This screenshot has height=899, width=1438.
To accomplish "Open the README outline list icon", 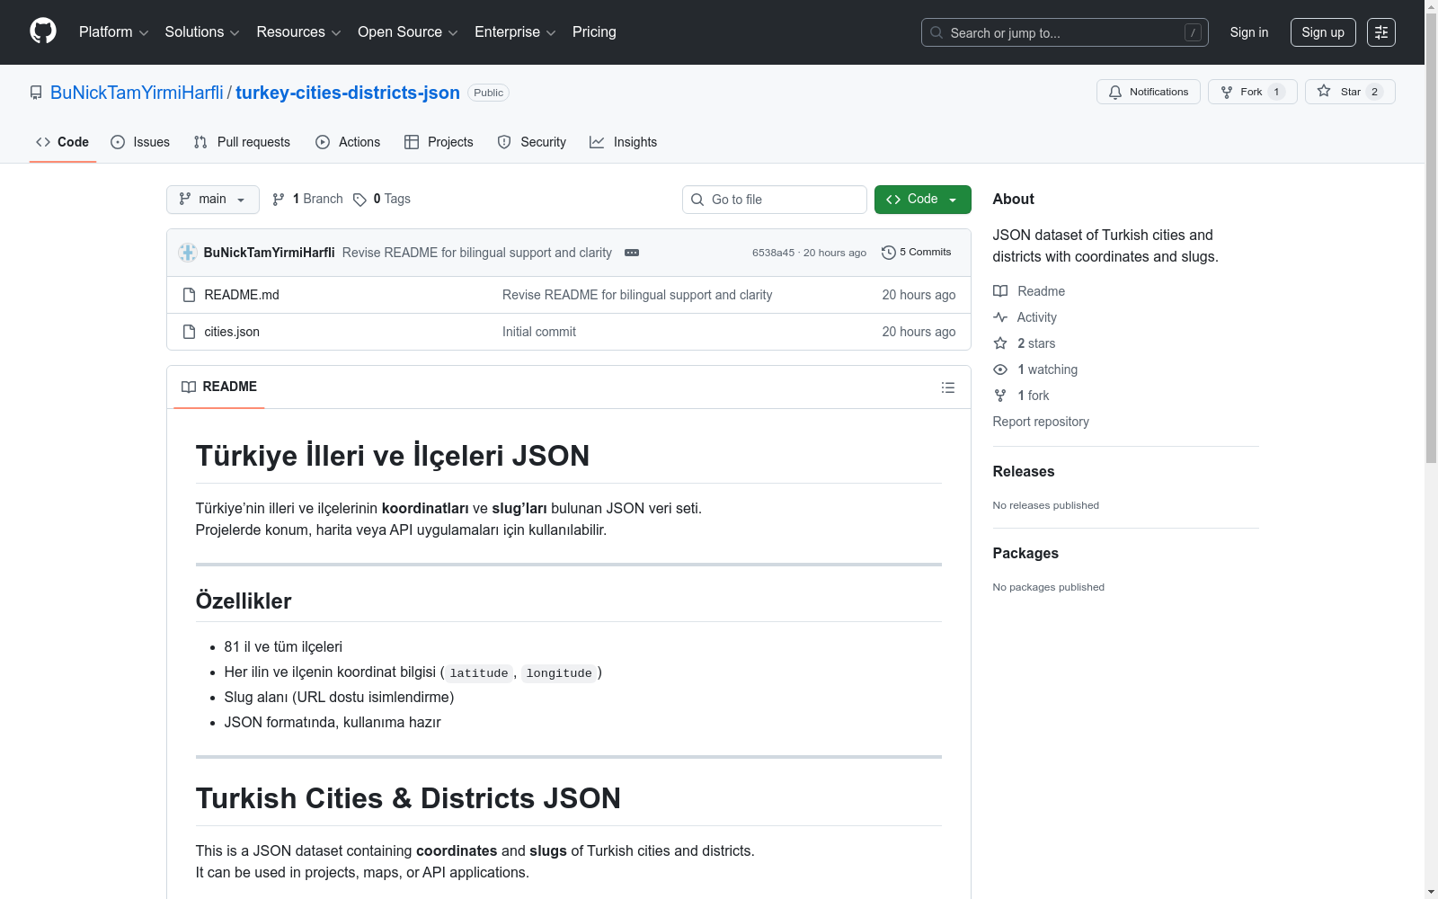I will tap(947, 387).
